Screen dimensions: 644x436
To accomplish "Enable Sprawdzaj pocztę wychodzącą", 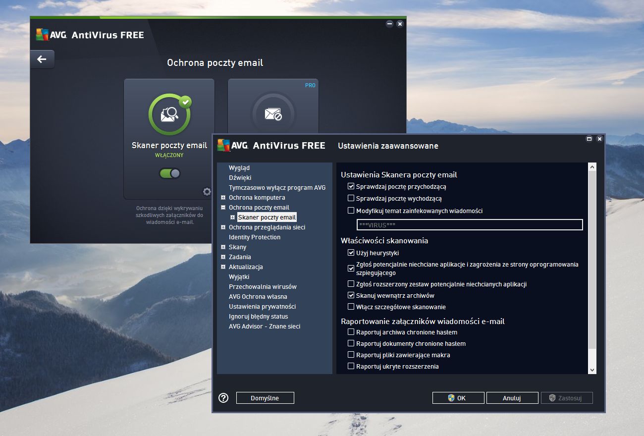I will click(351, 198).
